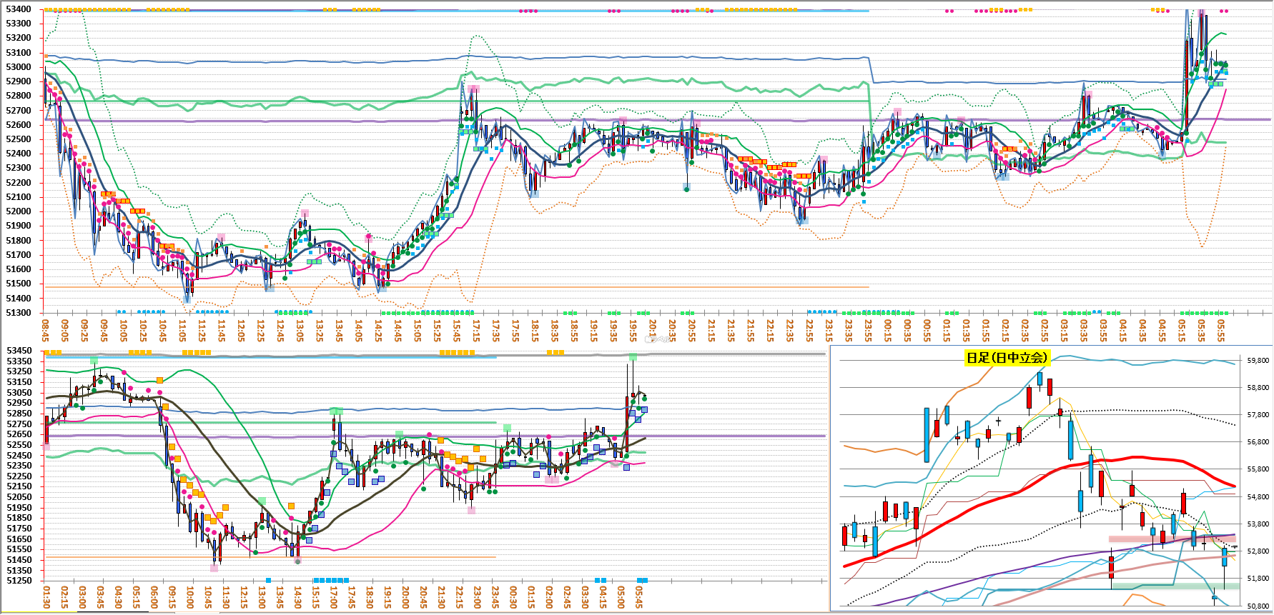1274x615 pixels.
Task: Click pink square marker at lower-left chart's 10:45 low
Action: 214,568
